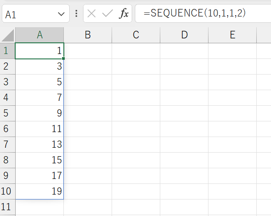Select the row 11 header
The image size is (271, 216).
[8, 207]
